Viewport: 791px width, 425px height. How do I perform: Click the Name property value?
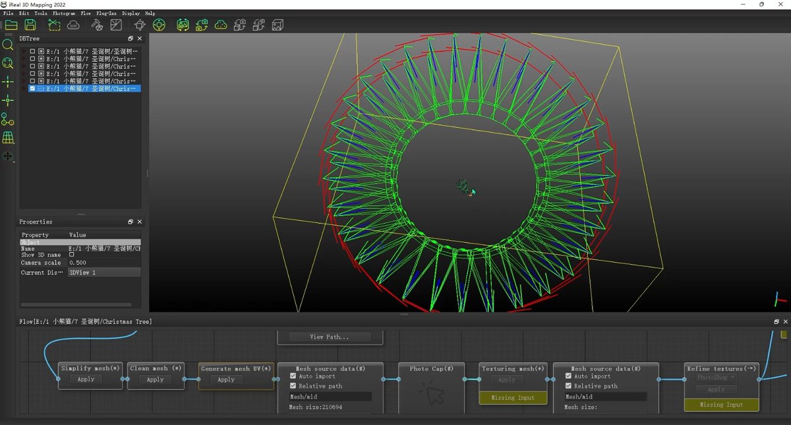104,249
